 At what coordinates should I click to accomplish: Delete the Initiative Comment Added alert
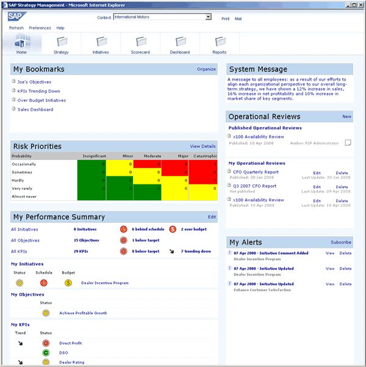tap(345, 253)
